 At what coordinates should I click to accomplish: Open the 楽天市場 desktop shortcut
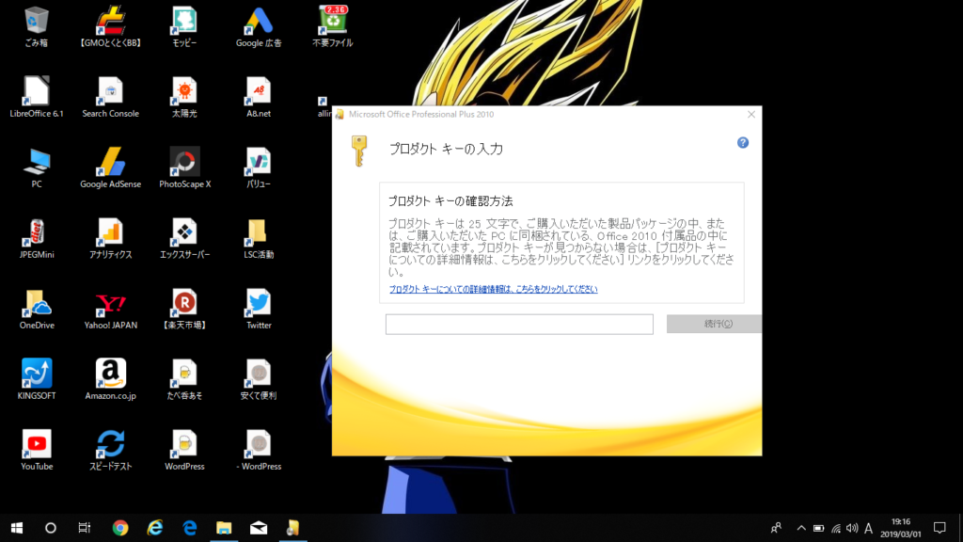click(x=184, y=309)
